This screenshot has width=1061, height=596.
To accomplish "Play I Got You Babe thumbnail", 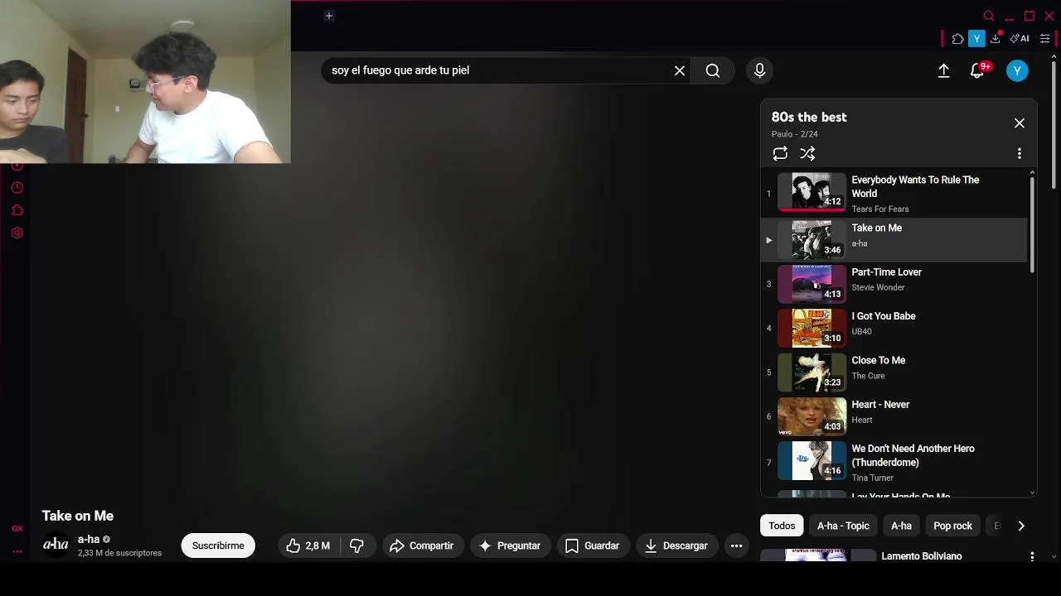I will (811, 328).
